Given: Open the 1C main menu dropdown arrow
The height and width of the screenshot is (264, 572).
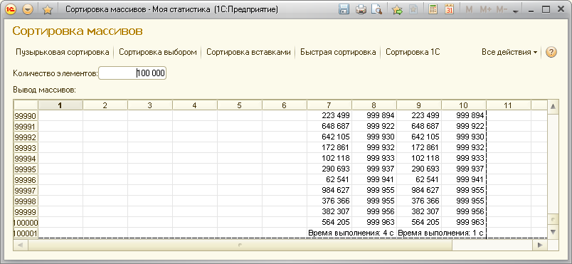Looking at the screenshot, I should coord(27,9).
